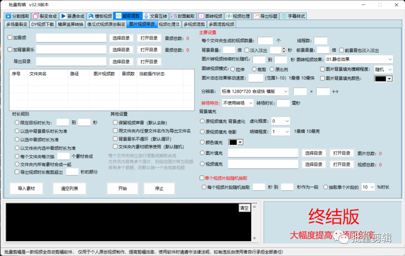Switch to DY视频下载 sub-tab
The image size is (405, 256).
click(x=43, y=24)
